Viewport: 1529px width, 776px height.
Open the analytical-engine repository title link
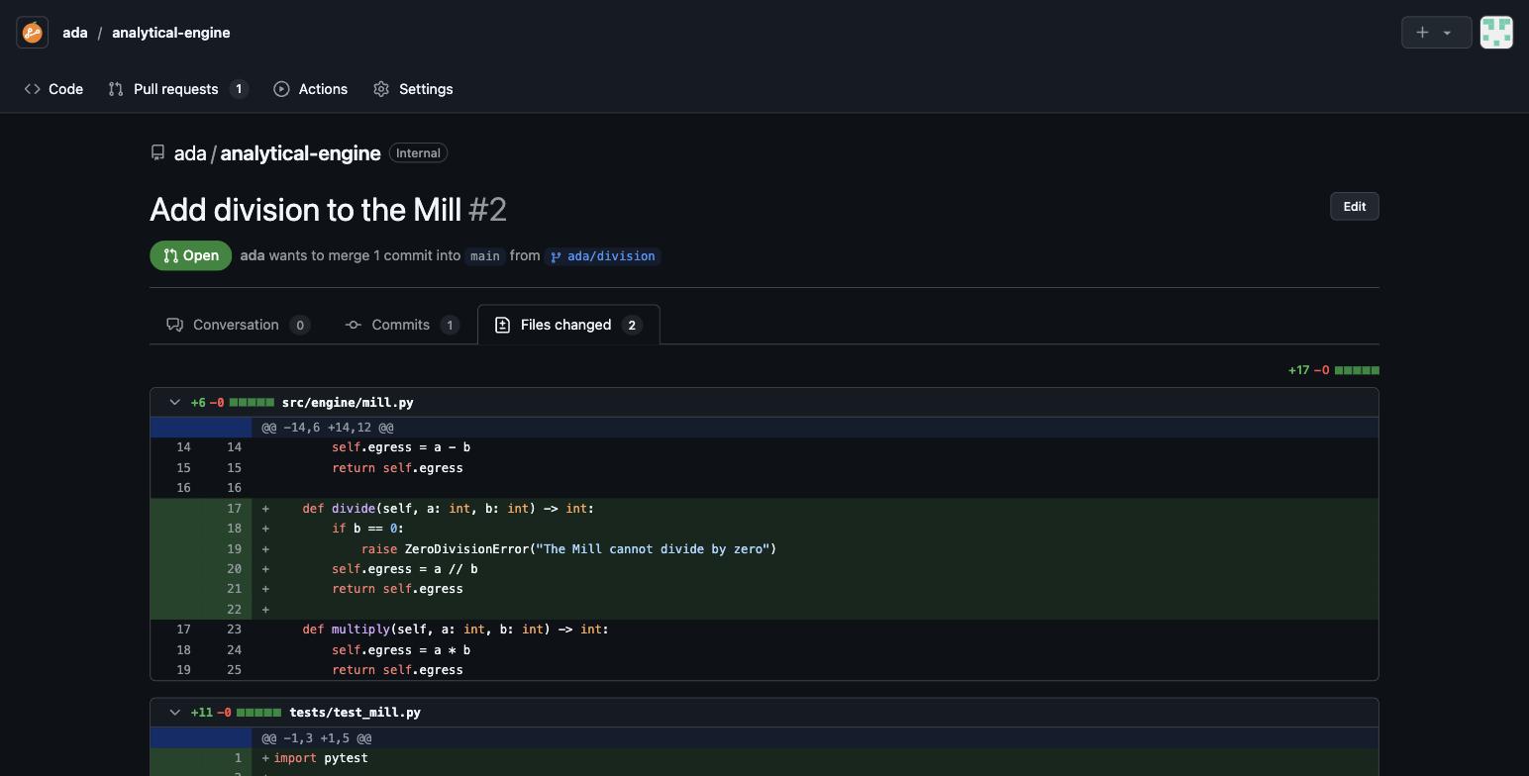pos(300,153)
